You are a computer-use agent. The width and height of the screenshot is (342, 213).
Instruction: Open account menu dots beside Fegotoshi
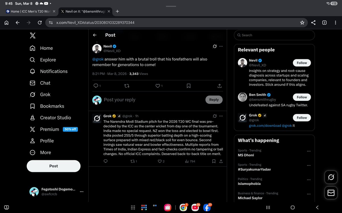pos(82,192)
